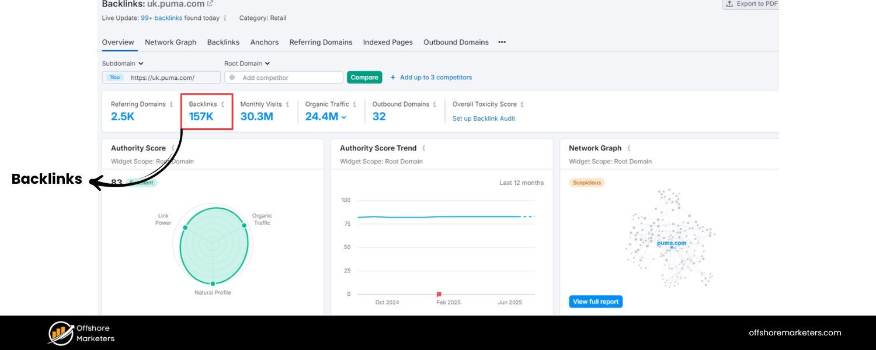Click the Compare button
The width and height of the screenshot is (876, 350).
tap(364, 76)
